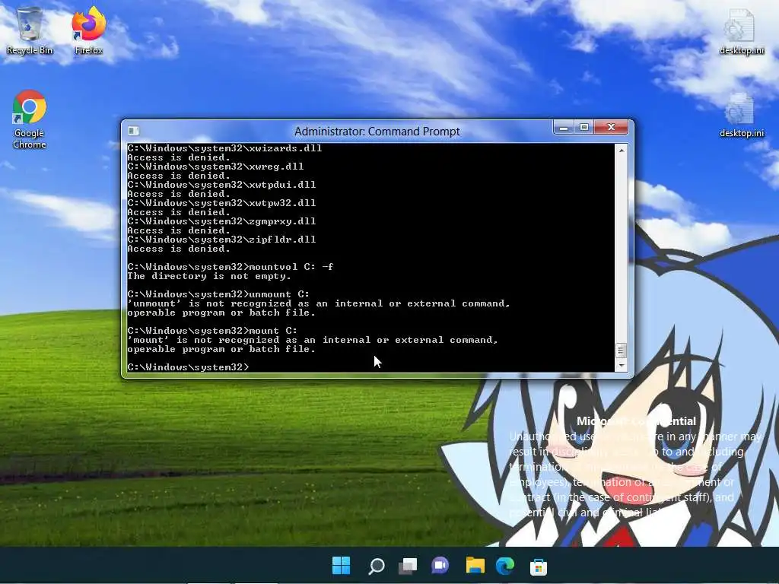Select the lower desktop.ini file icon
779x584 pixels.
click(x=741, y=116)
